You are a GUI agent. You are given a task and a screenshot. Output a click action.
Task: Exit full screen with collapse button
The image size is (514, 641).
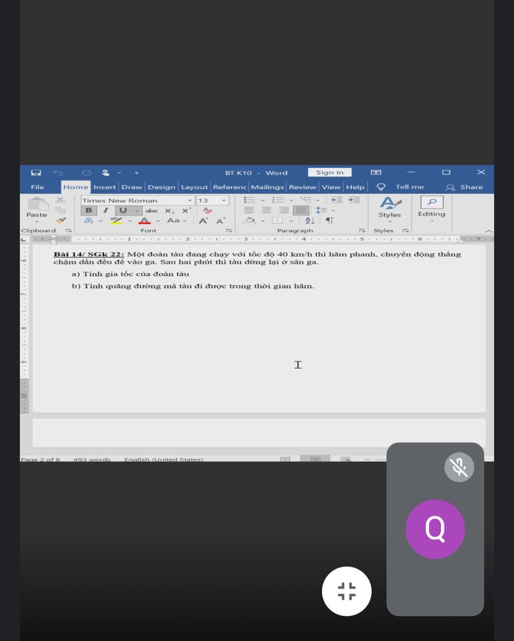347,591
